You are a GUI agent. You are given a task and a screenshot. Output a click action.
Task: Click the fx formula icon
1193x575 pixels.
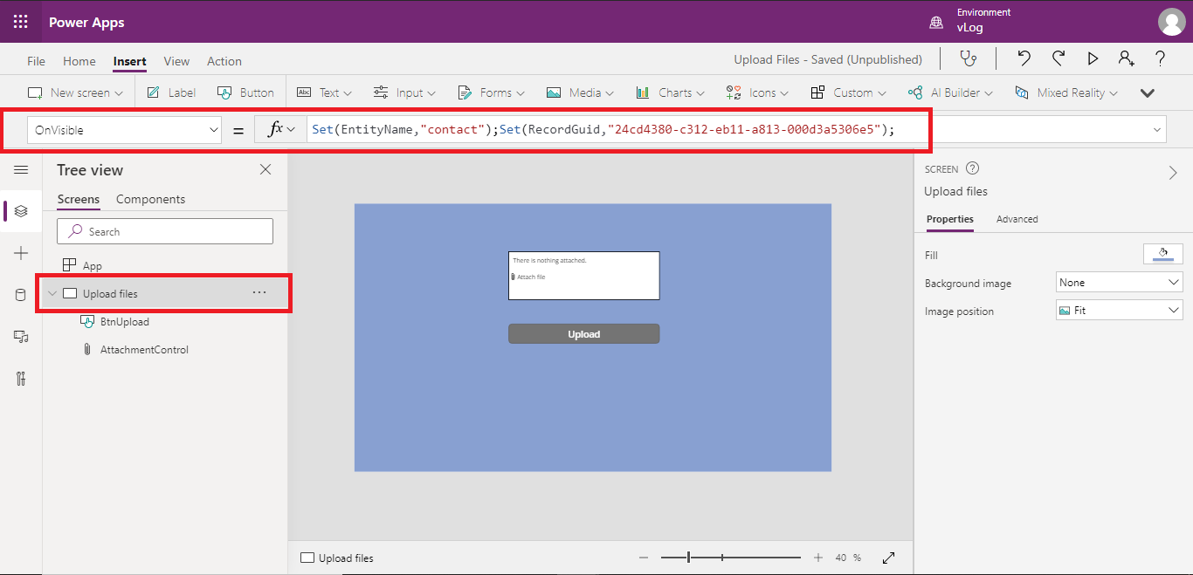tap(279, 128)
